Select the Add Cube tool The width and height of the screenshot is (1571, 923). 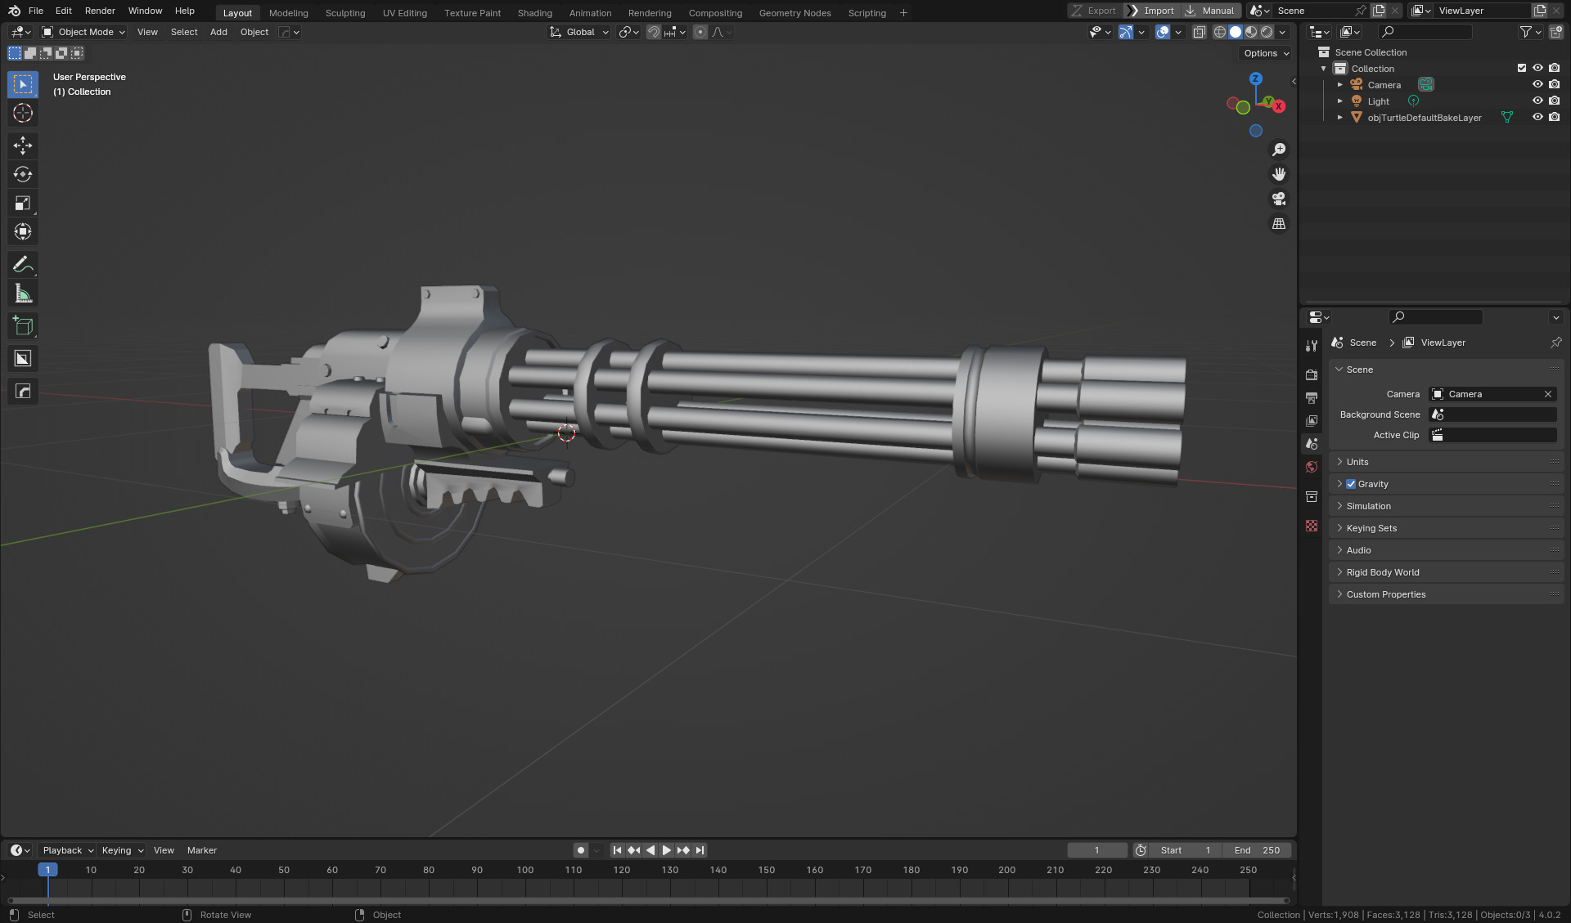23,326
